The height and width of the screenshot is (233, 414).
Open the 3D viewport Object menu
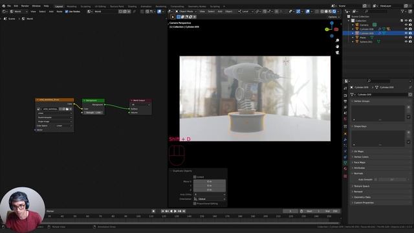click(229, 12)
